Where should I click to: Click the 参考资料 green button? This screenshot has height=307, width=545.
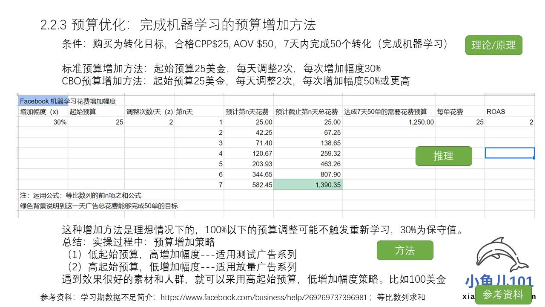point(503,295)
